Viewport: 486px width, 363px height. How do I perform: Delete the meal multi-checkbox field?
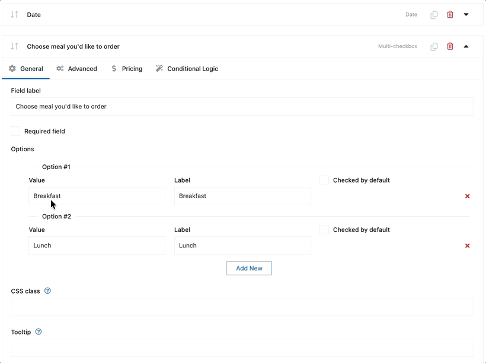[450, 46]
